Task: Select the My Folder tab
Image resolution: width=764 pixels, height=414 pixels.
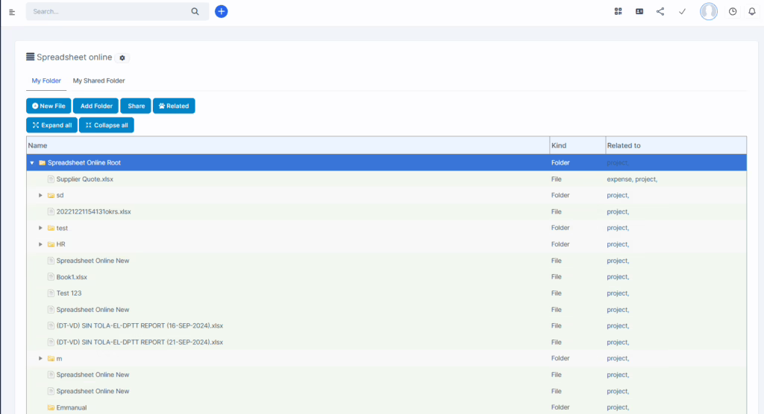Action: pyautogui.click(x=46, y=80)
